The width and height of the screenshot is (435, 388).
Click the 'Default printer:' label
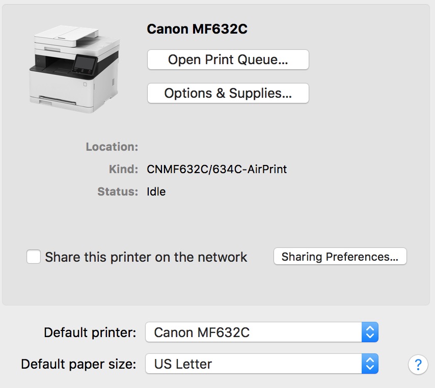pyautogui.click(x=90, y=332)
